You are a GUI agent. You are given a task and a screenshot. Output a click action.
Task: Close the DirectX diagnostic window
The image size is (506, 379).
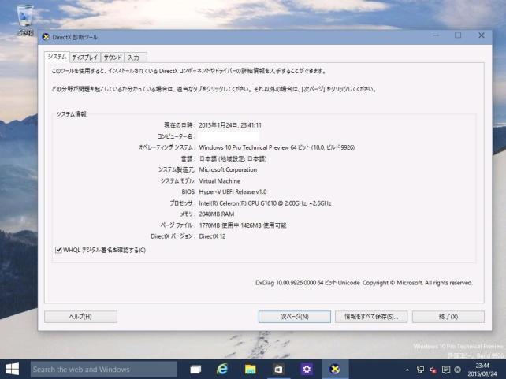(x=481, y=35)
